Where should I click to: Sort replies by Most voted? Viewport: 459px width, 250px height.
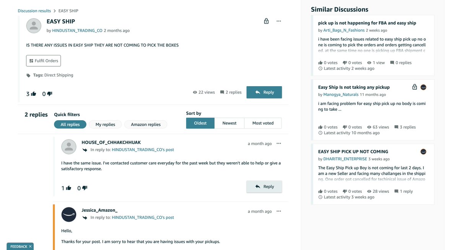263,123
